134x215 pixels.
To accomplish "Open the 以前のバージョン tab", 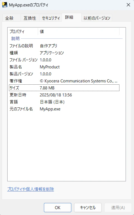I will (x=97, y=18).
